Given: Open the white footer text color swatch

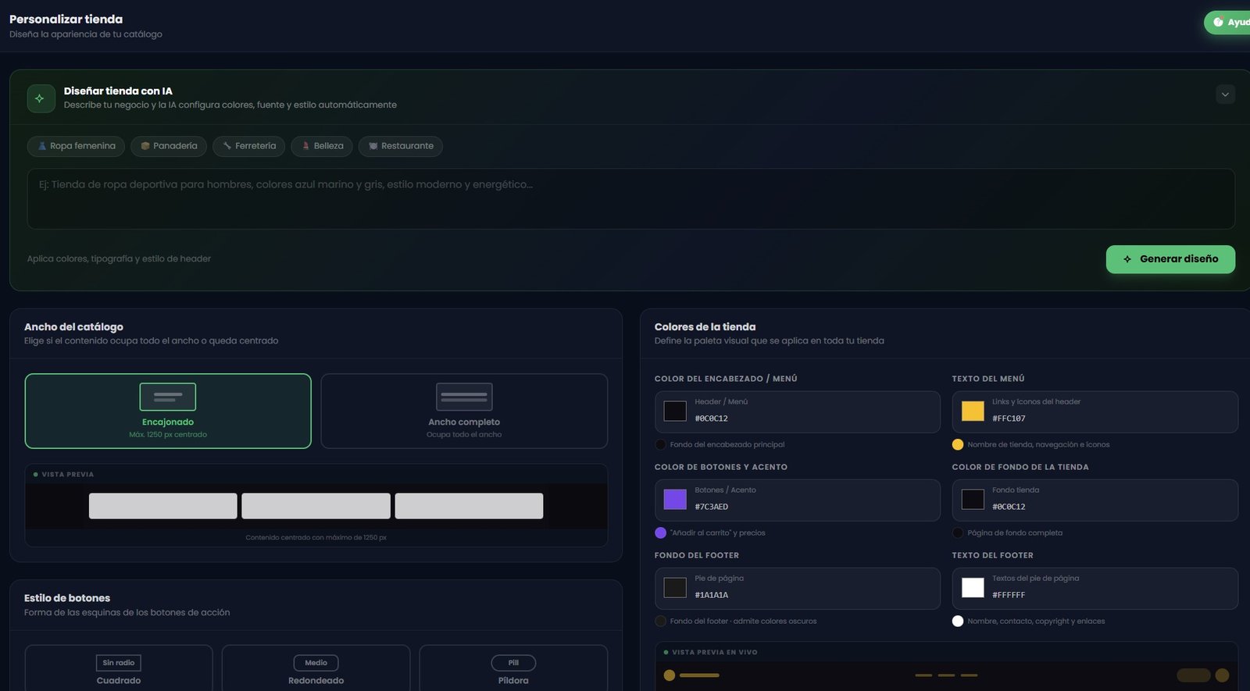Looking at the screenshot, I should point(973,587).
